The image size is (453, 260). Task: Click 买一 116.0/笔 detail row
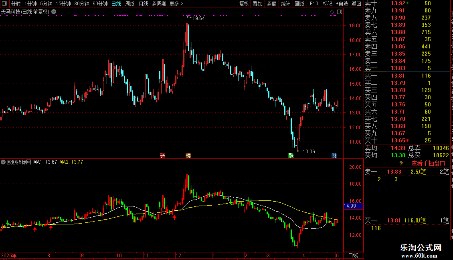point(407,220)
